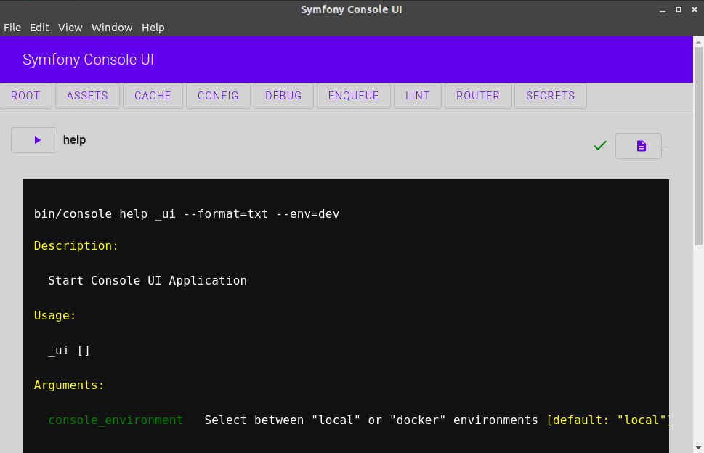704x453 pixels.
Task: Click 'Start Console UI Application' text
Action: pyautogui.click(x=147, y=281)
